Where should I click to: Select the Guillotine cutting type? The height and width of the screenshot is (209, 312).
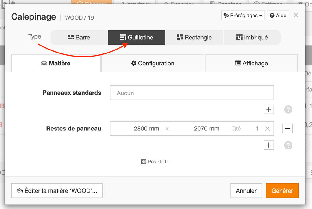coord(136,38)
